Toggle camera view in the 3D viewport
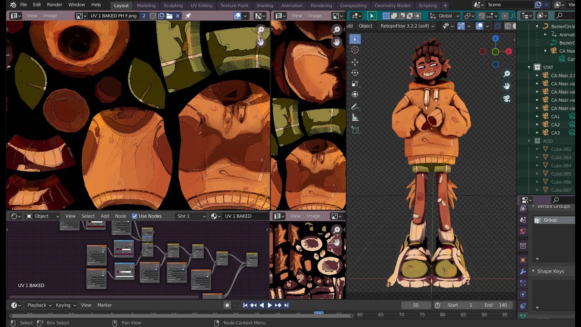This screenshot has width=581, height=327. tap(507, 98)
